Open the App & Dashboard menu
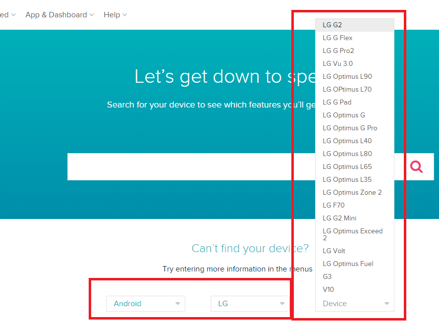 click(x=59, y=15)
